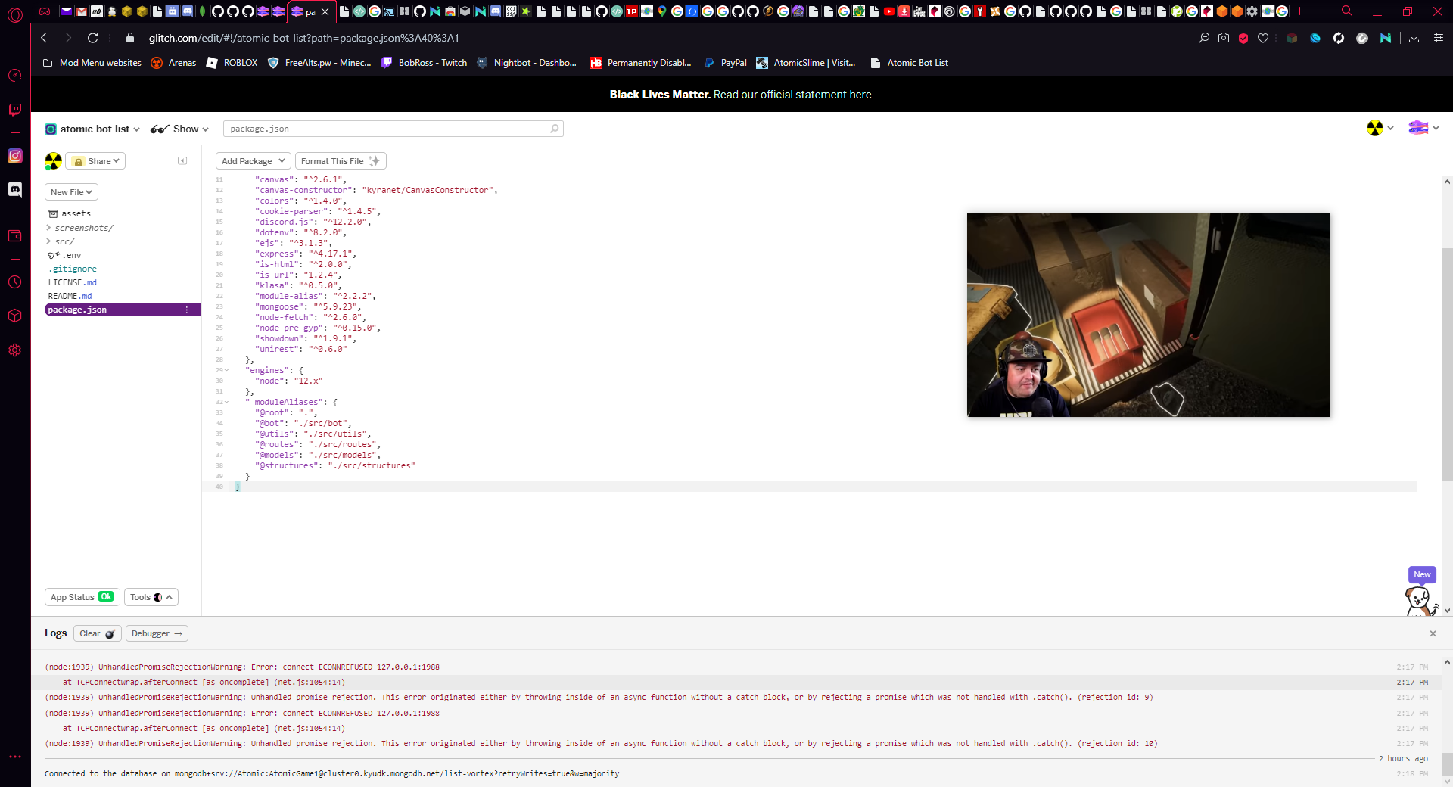The height and width of the screenshot is (787, 1453).
Task: Reload the page
Action: click(92, 38)
